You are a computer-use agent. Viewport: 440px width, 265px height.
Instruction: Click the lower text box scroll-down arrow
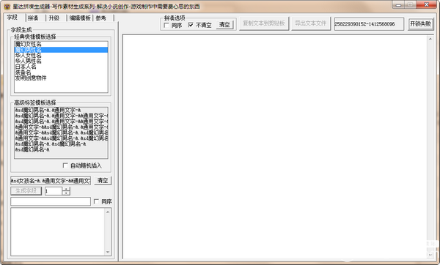108,252
